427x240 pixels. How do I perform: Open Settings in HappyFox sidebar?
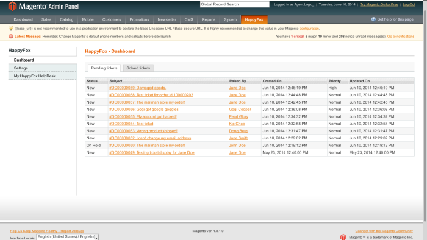(x=43, y=68)
